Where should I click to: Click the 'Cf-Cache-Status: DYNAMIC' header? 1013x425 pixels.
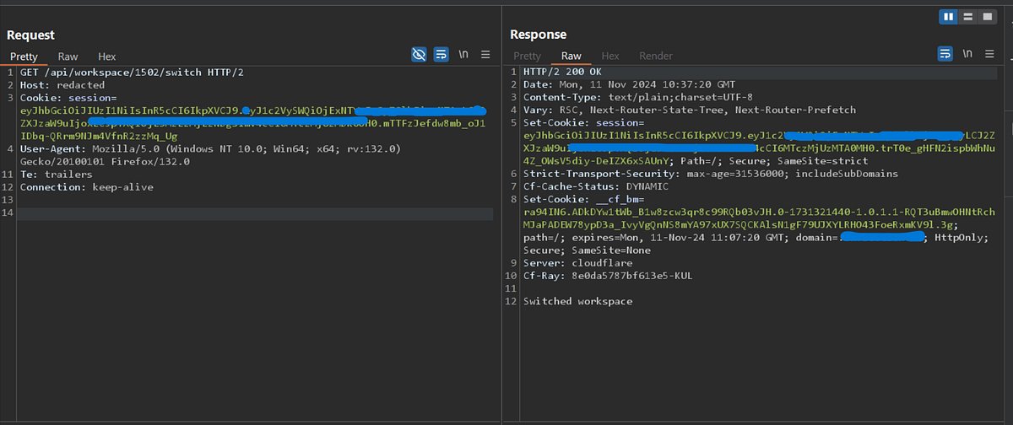coord(596,187)
